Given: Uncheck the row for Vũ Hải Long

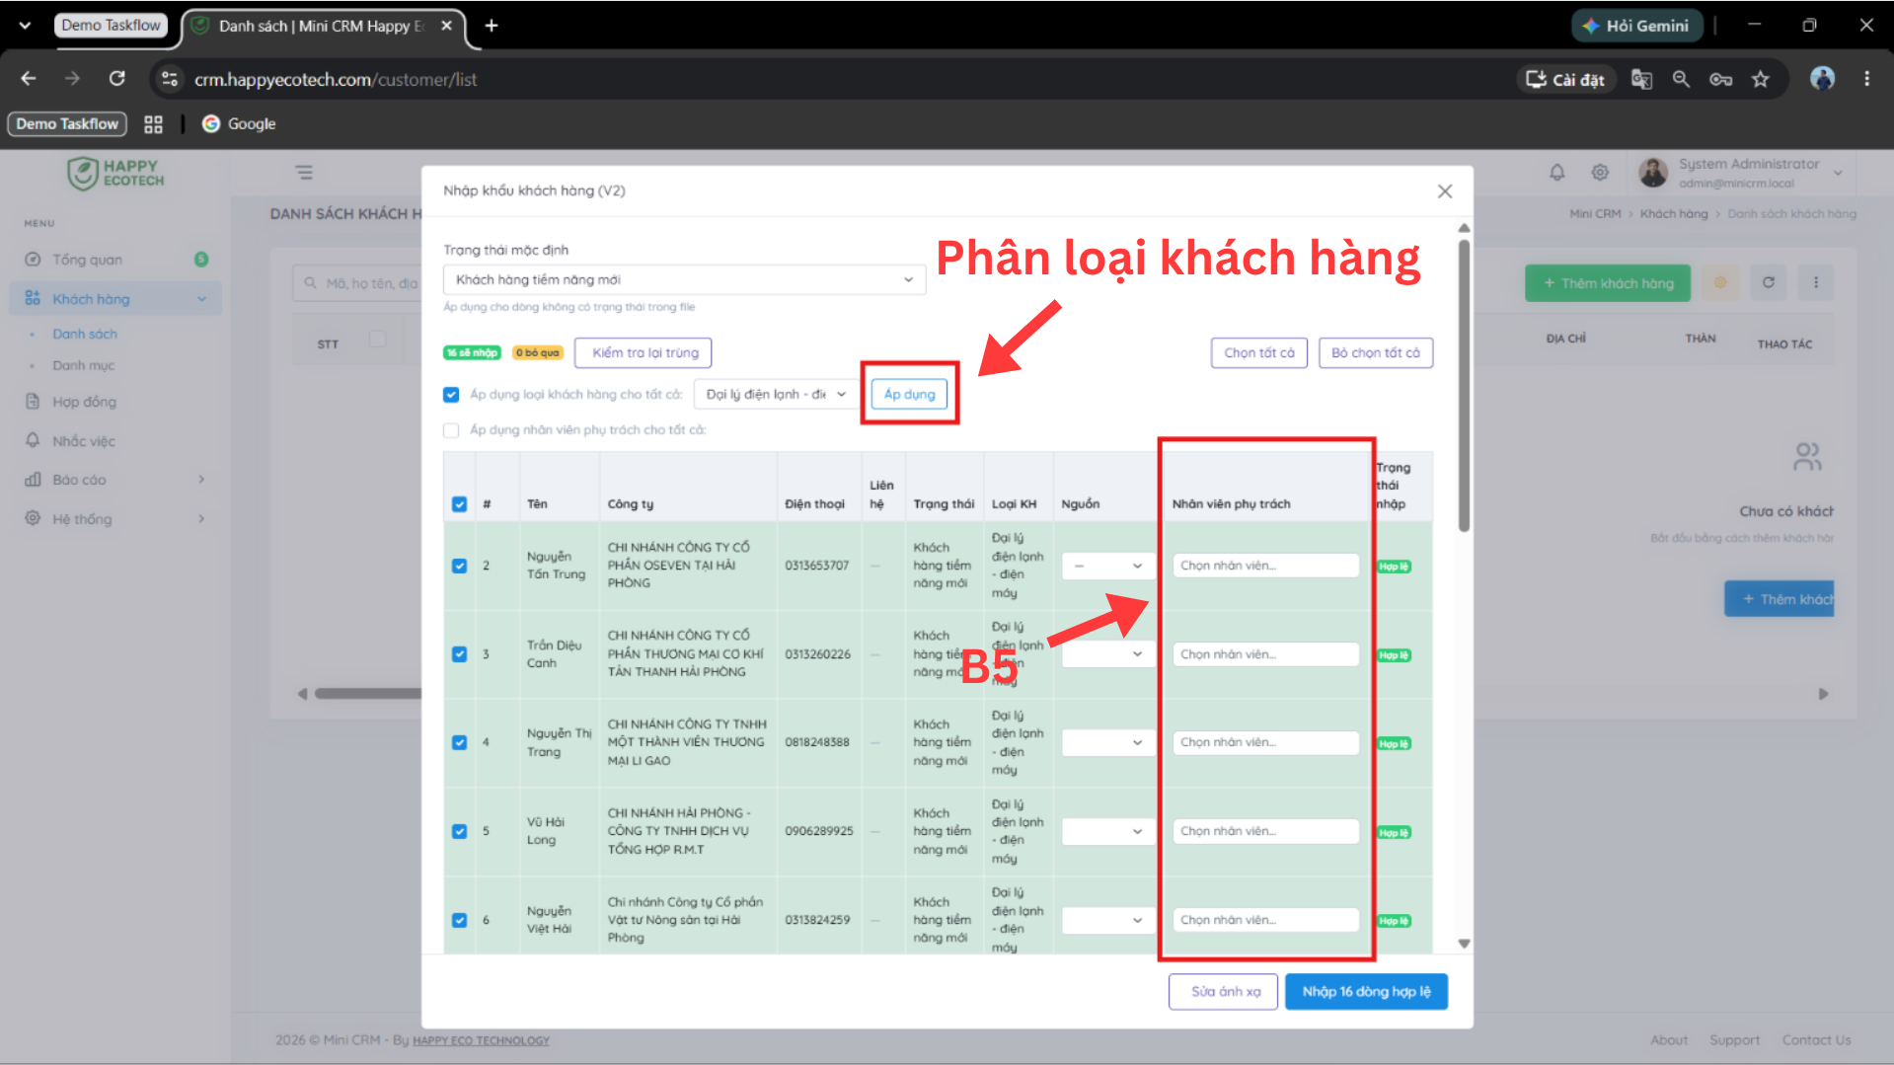Looking at the screenshot, I should pos(459,831).
